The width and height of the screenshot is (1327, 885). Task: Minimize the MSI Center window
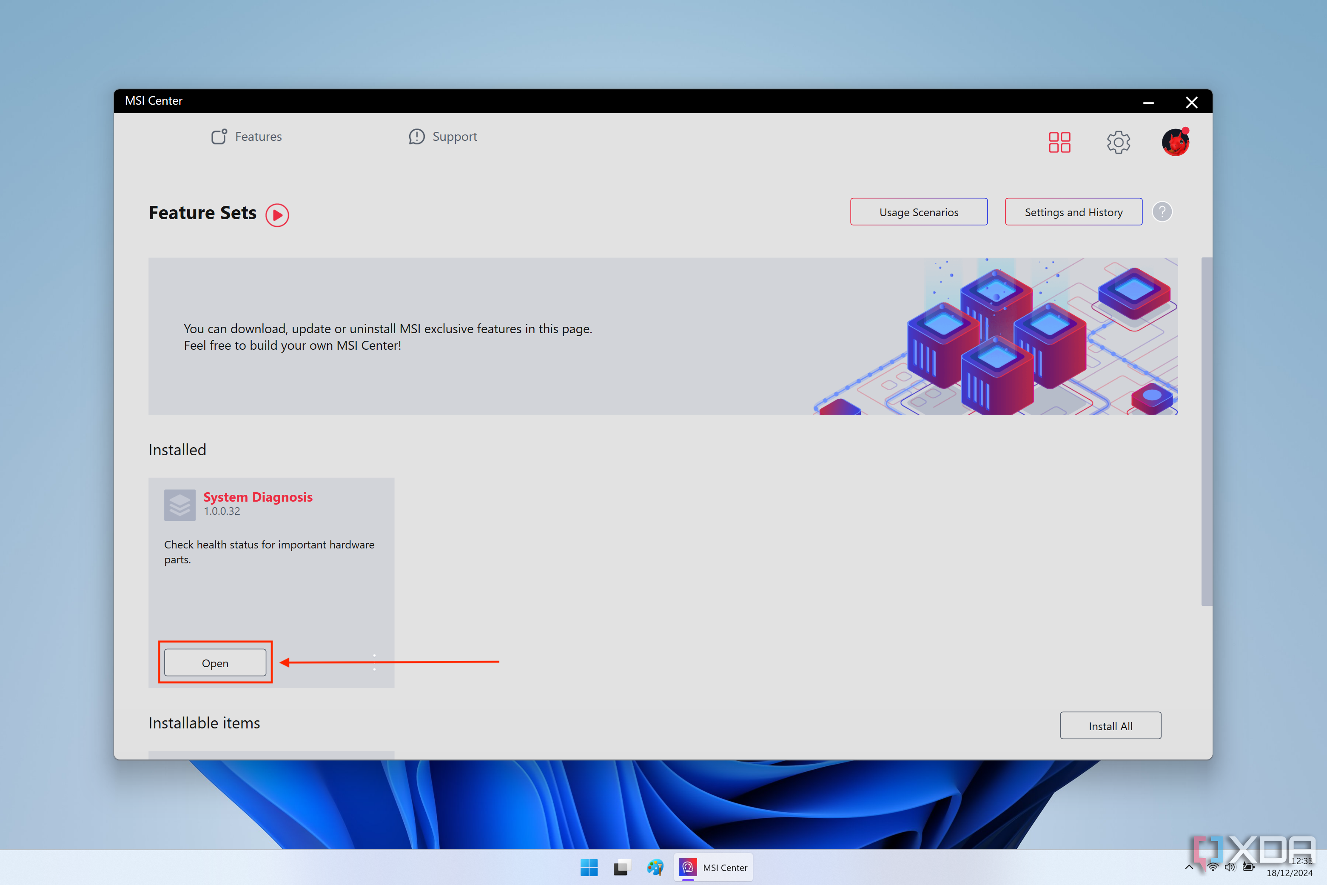pos(1148,102)
